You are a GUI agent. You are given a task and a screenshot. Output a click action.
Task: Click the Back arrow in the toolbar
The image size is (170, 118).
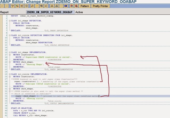(2, 6)
